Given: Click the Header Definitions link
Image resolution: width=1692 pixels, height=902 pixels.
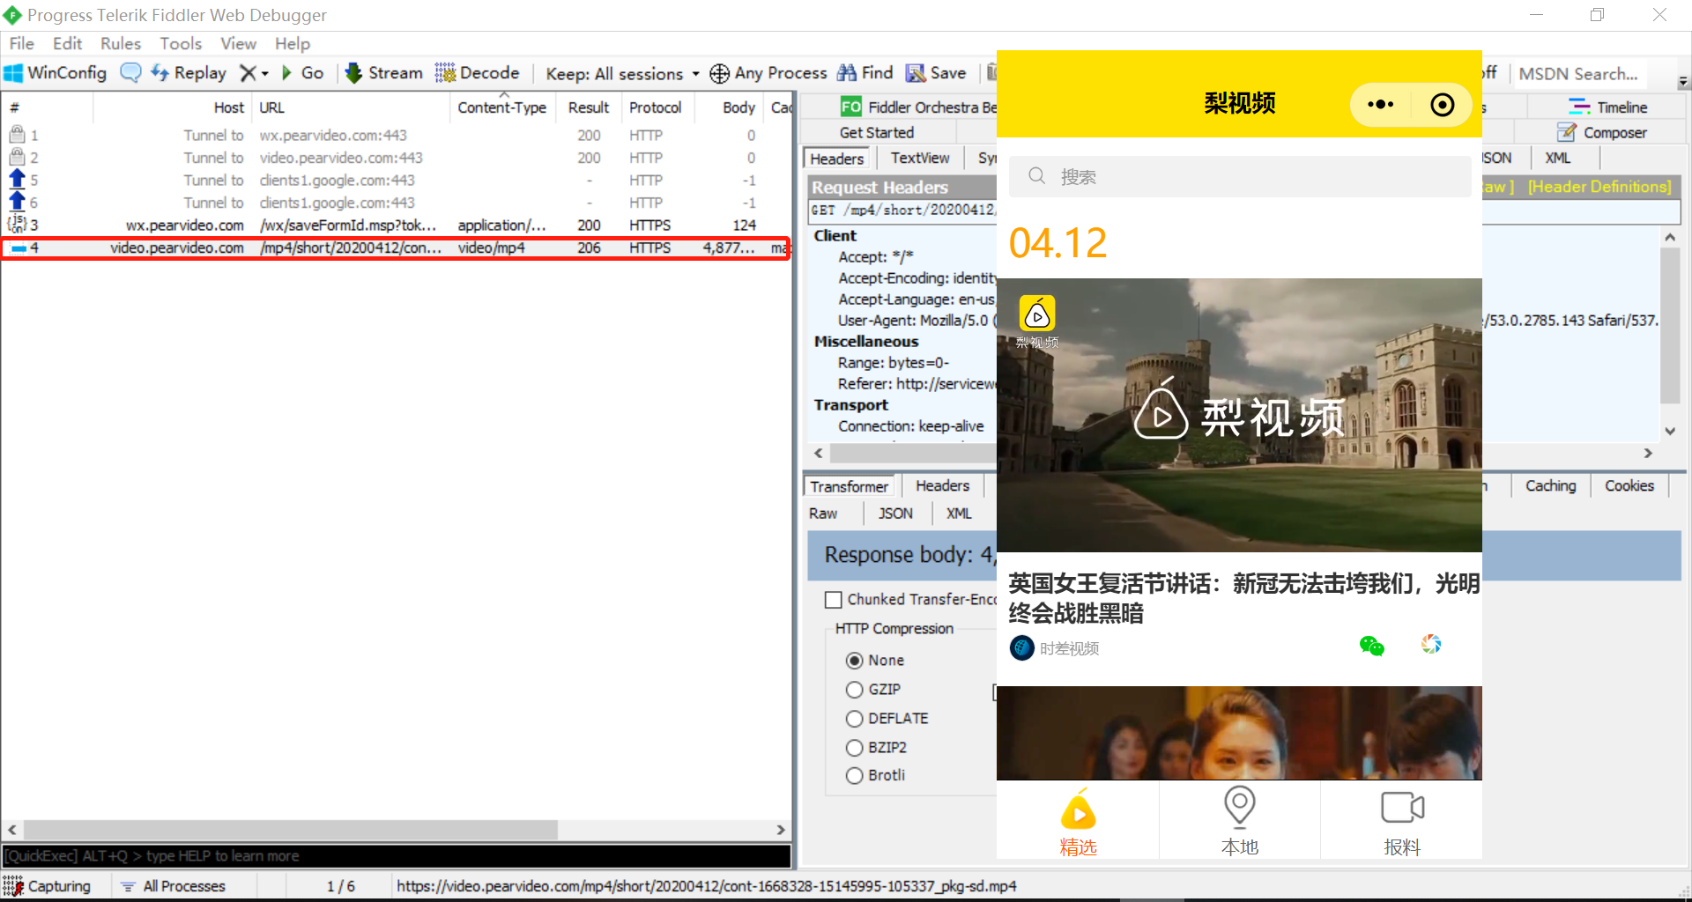Looking at the screenshot, I should pyautogui.click(x=1599, y=187).
